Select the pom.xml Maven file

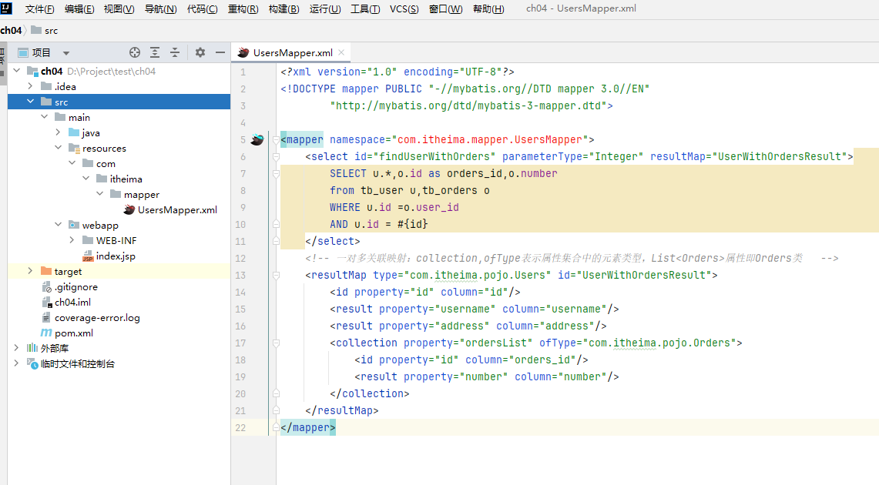(73, 333)
